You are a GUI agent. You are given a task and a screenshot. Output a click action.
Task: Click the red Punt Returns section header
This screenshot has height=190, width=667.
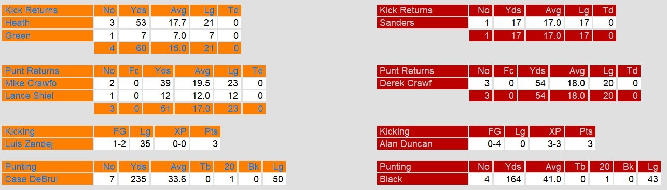[x=422, y=71]
